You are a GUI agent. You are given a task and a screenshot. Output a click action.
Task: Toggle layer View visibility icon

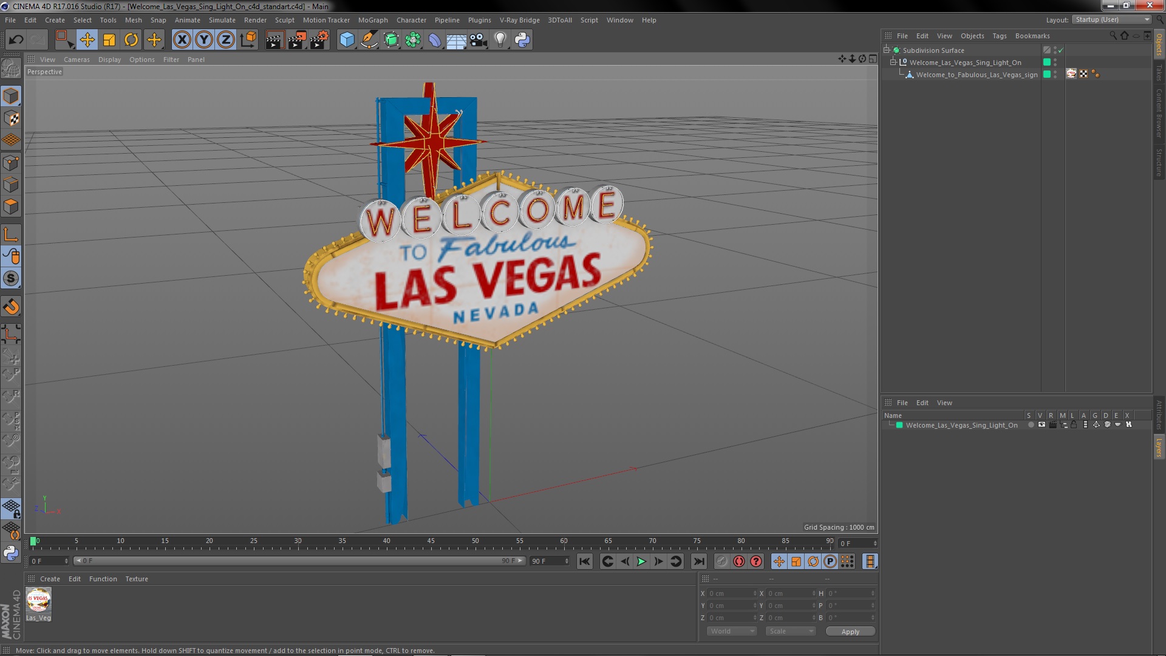(x=1042, y=425)
